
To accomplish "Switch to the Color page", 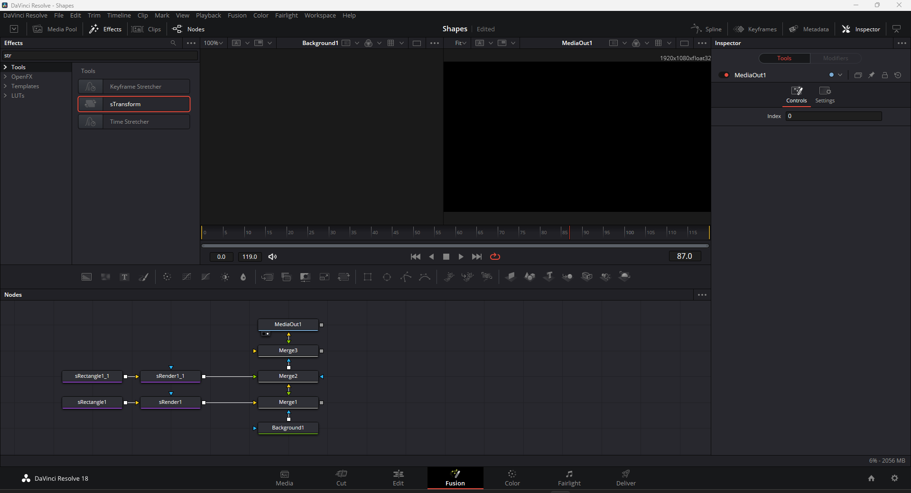I will [512, 478].
